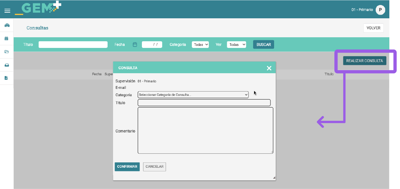This screenshot has height=189, width=400.
Task: Click the calendar icon beside Fecha
Action: click(x=135, y=45)
